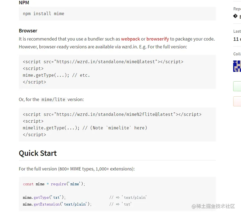Click the mime.getType('txt') code line
Viewport: 241px width, 215px height.
point(44,197)
